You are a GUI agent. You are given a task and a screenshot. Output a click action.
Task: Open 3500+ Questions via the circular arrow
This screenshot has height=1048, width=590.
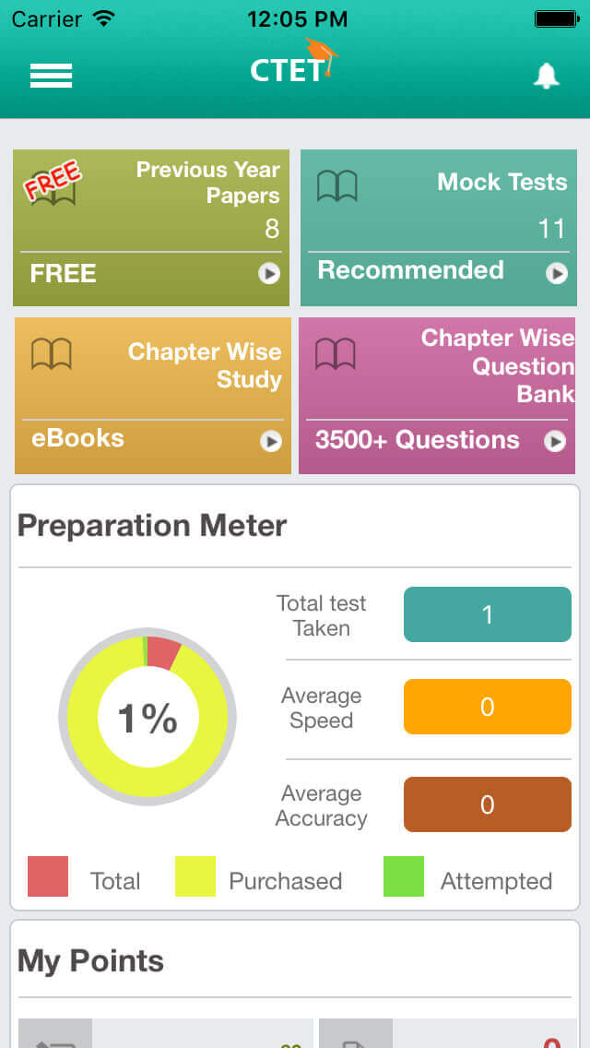tap(557, 442)
